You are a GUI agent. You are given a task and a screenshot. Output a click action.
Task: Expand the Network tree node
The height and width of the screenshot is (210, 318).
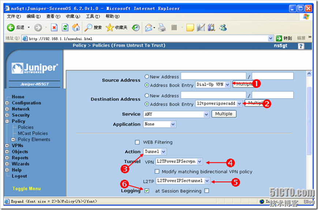7,109
